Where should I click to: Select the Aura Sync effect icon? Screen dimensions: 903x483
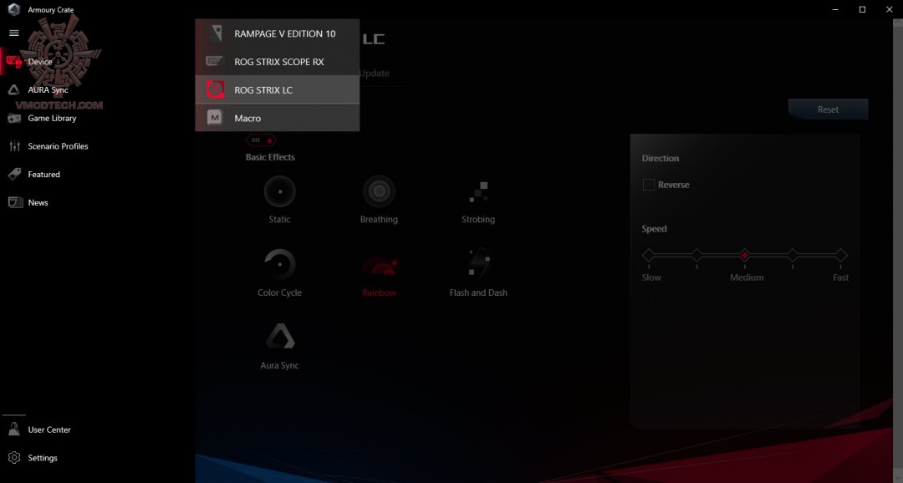(280, 337)
